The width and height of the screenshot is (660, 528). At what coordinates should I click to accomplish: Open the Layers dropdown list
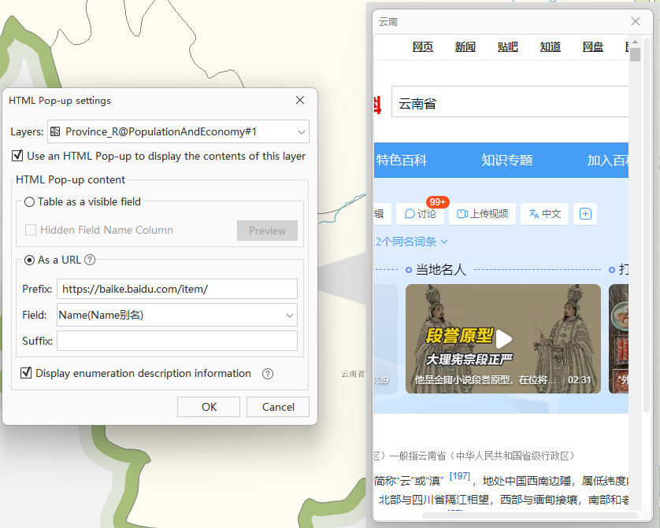click(x=302, y=131)
